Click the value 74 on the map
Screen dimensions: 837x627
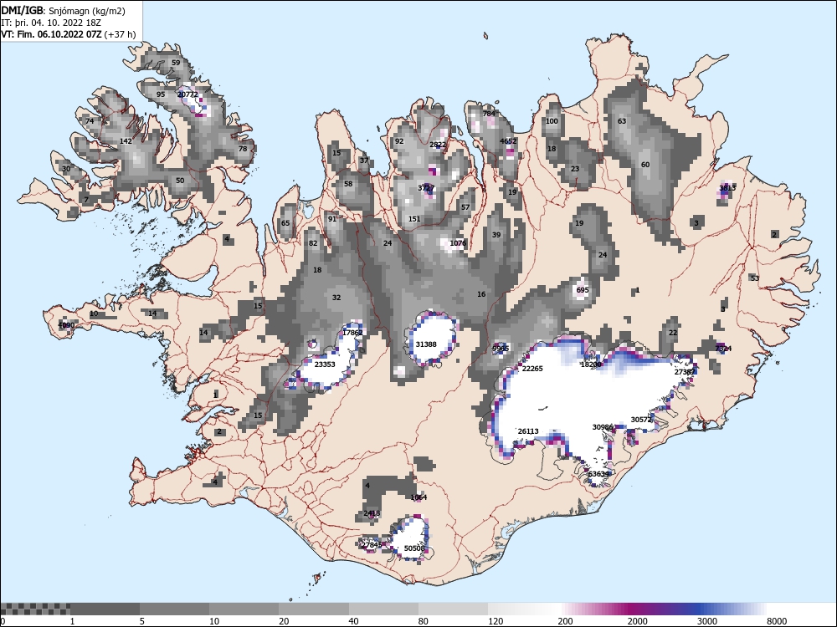point(90,121)
